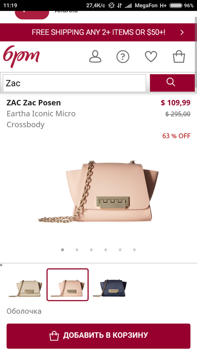The image size is (197, 350).
Task: Open the help question mark icon
Action: [123, 56]
